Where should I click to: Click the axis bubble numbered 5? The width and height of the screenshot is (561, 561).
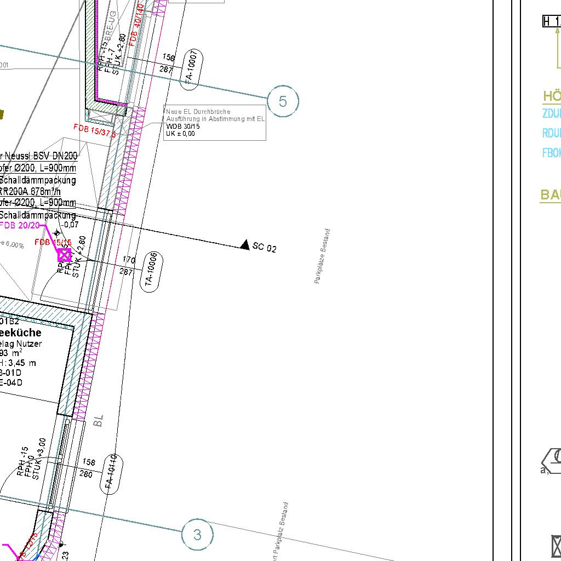pos(283,101)
